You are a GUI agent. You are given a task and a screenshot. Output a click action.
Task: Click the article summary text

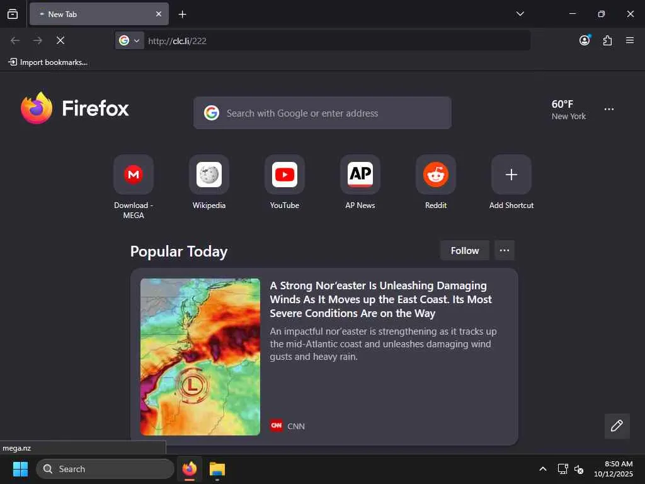(x=383, y=343)
